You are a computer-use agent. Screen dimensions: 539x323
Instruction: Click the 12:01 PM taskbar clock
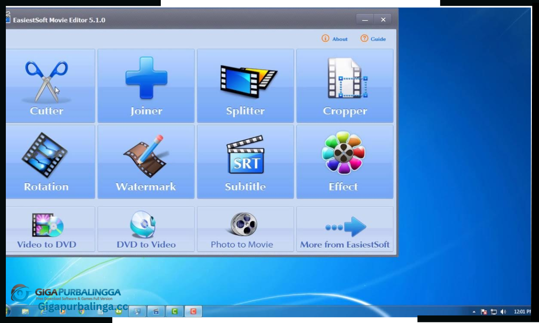[x=522, y=312]
